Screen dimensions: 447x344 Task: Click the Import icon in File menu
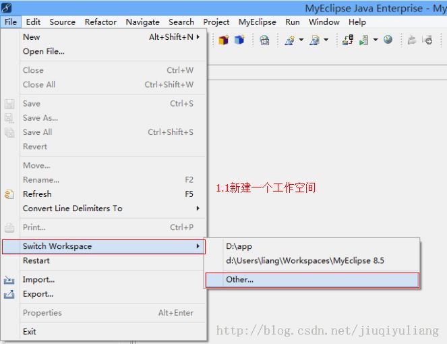(x=9, y=280)
